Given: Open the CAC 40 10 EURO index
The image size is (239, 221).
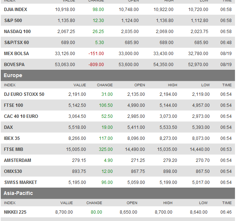Looking at the screenshot, I should point(21,116).
